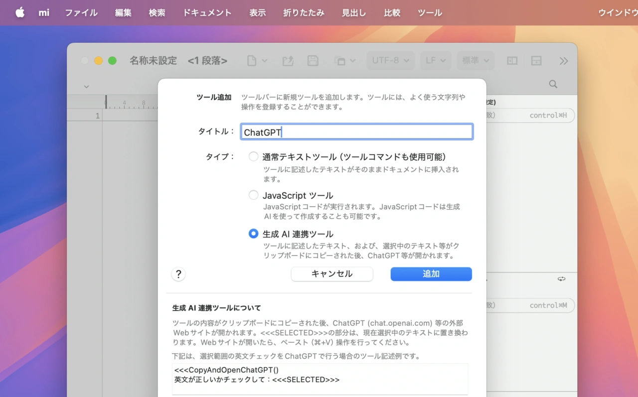Click the new document icon in toolbar
Viewport: 638px width, 397px height.
click(252, 61)
